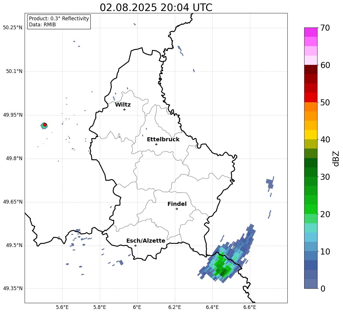Pick the orange swatch just above 50 dBZ
Image resolution: width=343 pixels, height=313 pixels.
point(311,107)
